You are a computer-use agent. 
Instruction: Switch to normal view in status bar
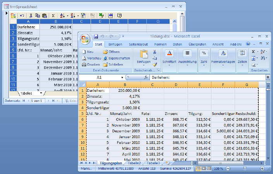tap(199, 169)
